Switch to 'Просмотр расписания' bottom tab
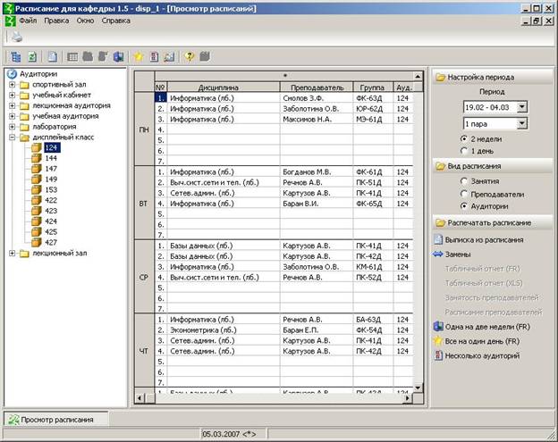The height and width of the screenshot is (442, 558). [55, 419]
